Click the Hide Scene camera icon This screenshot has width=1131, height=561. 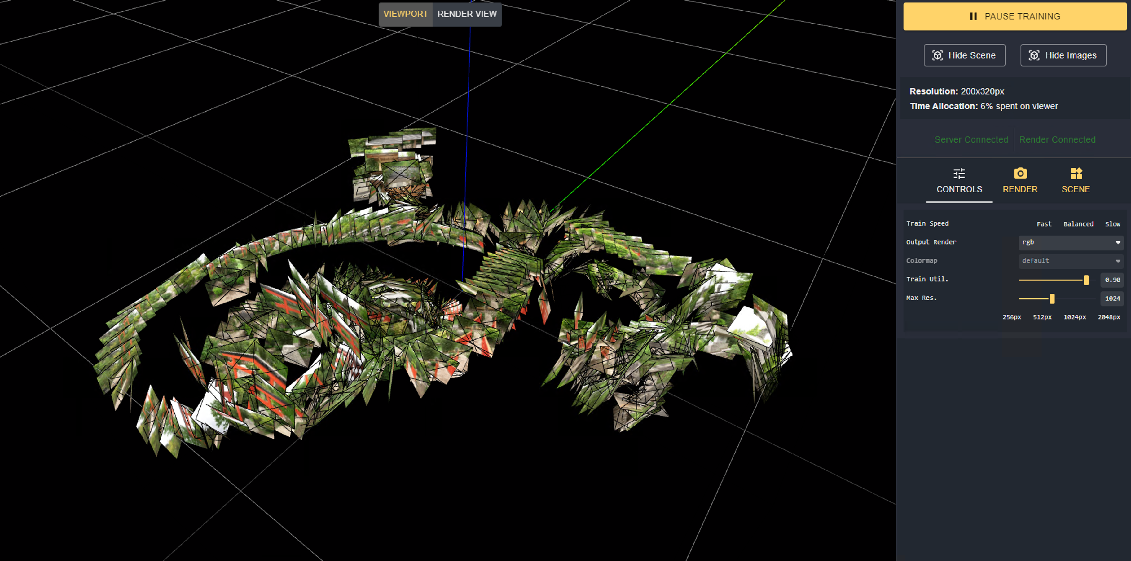click(937, 55)
